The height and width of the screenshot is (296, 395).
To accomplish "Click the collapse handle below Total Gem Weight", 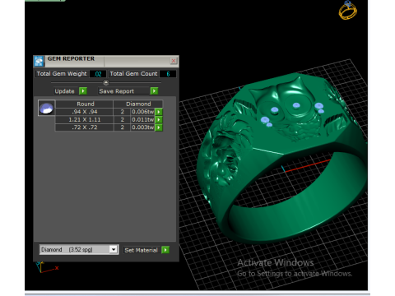I will point(106,82).
